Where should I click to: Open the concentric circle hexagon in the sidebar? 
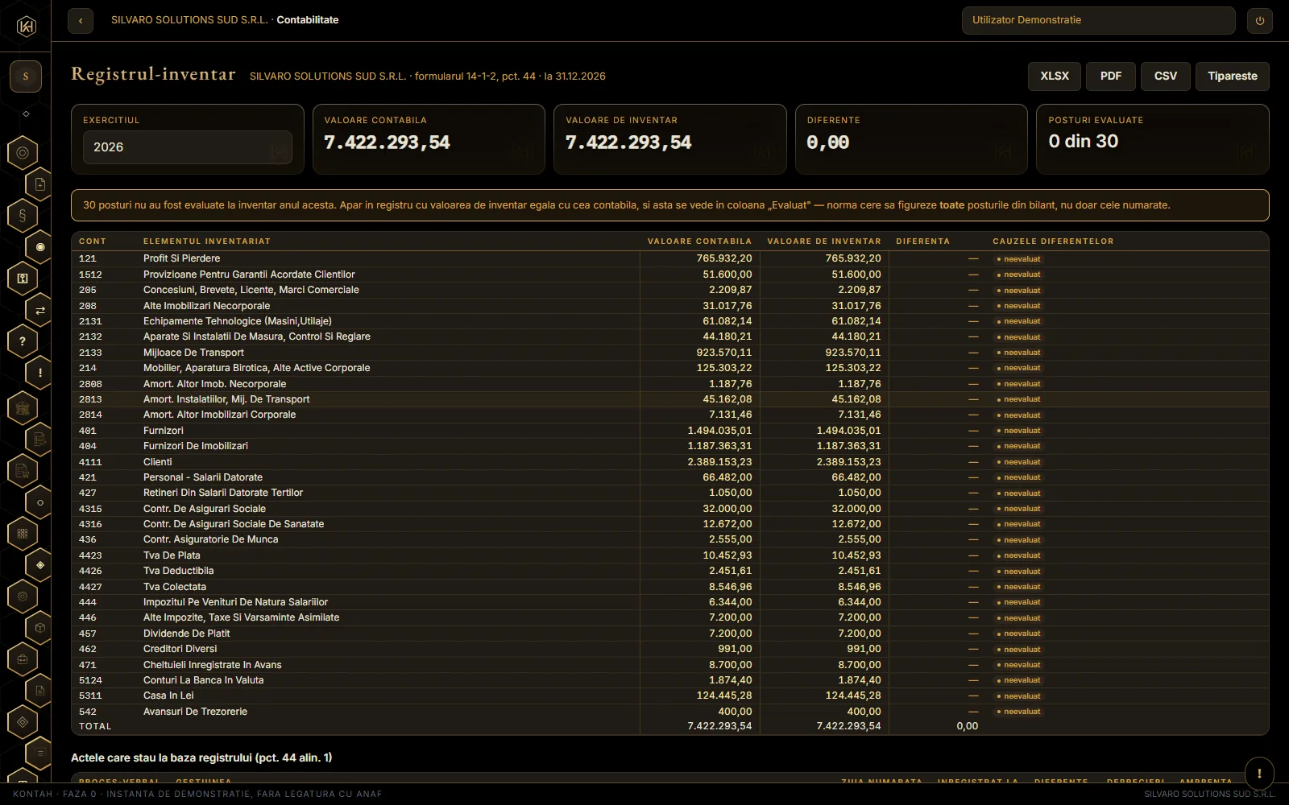click(x=23, y=153)
